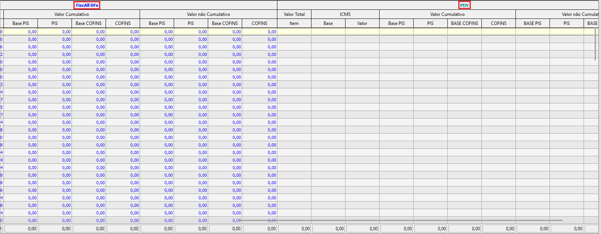601x234 pixels.
Task: Click footer total under PDV Cumulativo Base PIS
Action: (397, 229)
